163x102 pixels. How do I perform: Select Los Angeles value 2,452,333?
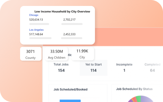tap(69, 34)
